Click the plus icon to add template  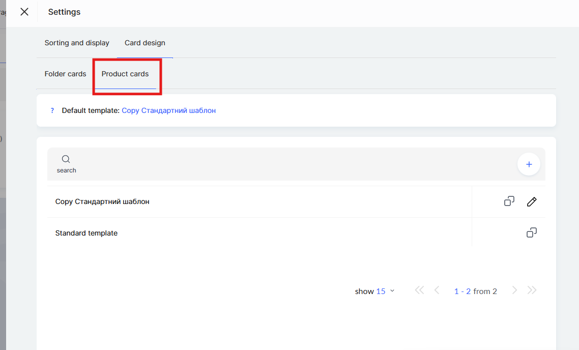pyautogui.click(x=529, y=164)
